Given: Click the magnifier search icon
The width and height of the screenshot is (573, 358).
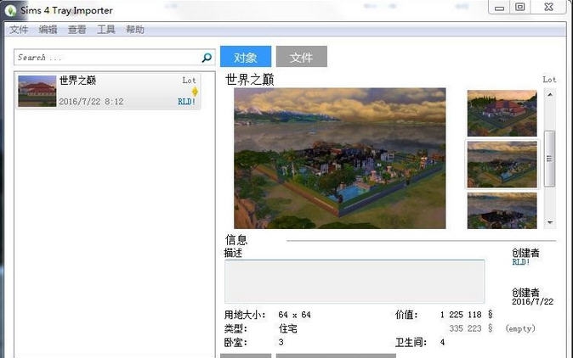Looking at the screenshot, I should pyautogui.click(x=207, y=58).
